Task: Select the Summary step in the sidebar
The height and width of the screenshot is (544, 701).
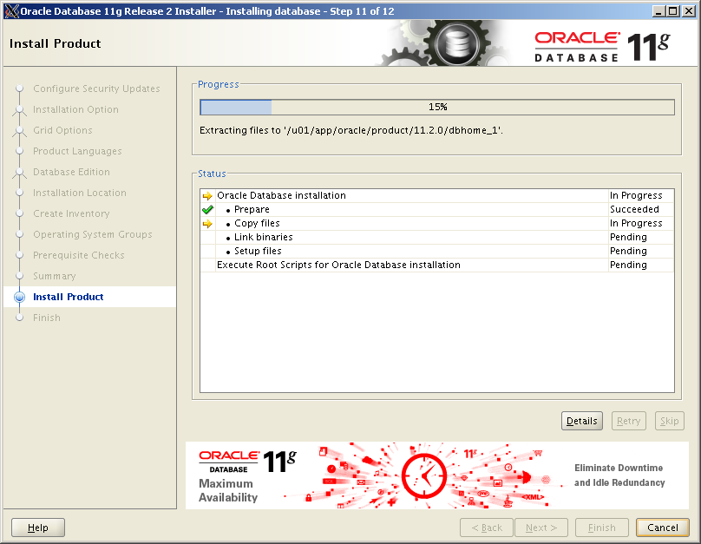Action: click(55, 276)
